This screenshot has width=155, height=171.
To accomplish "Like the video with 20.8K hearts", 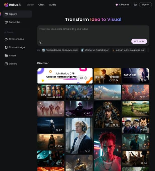I will point(111,80).
